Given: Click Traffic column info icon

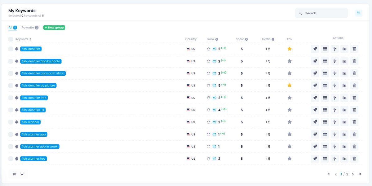Looking at the screenshot, I should pyautogui.click(x=273, y=39).
